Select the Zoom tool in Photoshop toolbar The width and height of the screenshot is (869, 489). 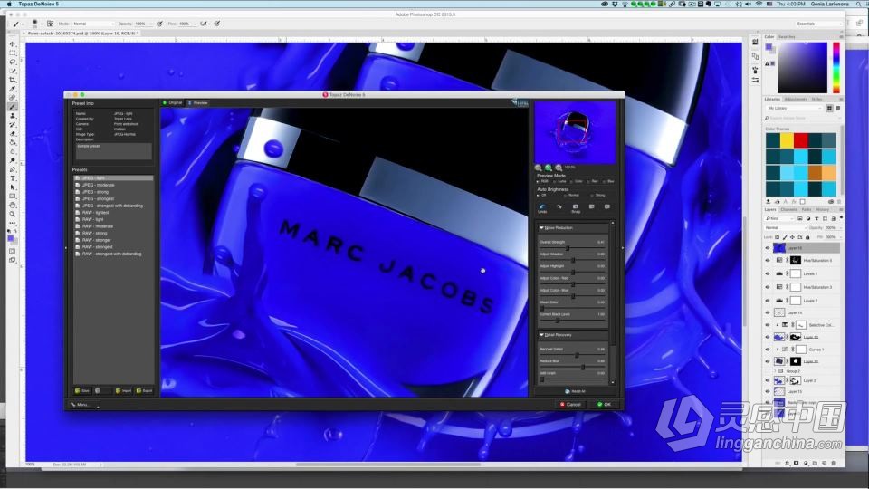tap(12, 214)
